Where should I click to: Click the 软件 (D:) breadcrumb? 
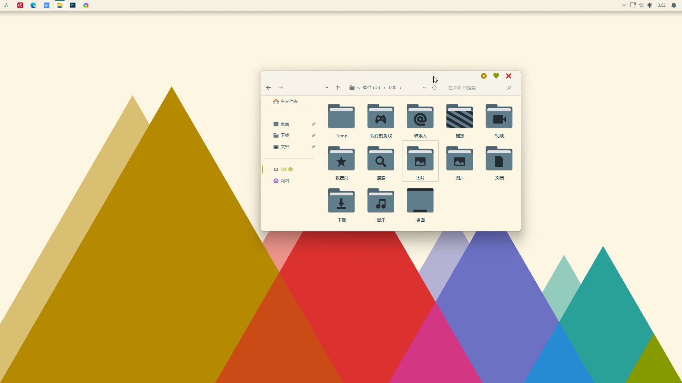click(371, 88)
